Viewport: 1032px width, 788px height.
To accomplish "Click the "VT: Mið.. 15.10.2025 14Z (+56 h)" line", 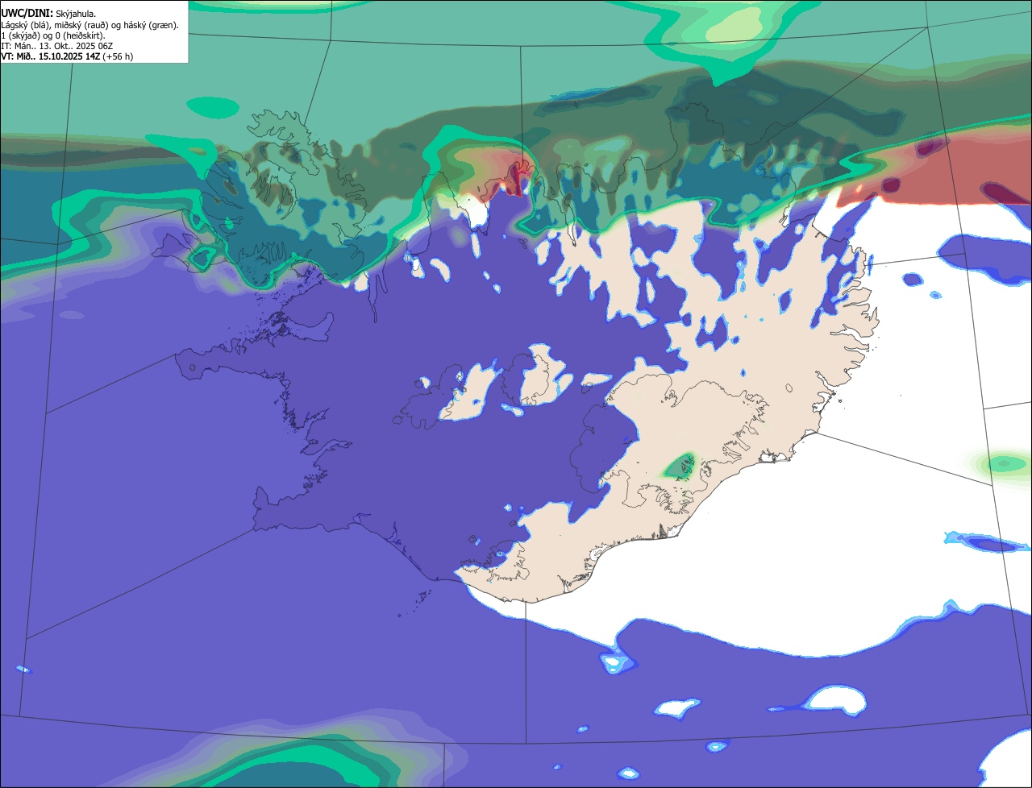I will coord(67,56).
